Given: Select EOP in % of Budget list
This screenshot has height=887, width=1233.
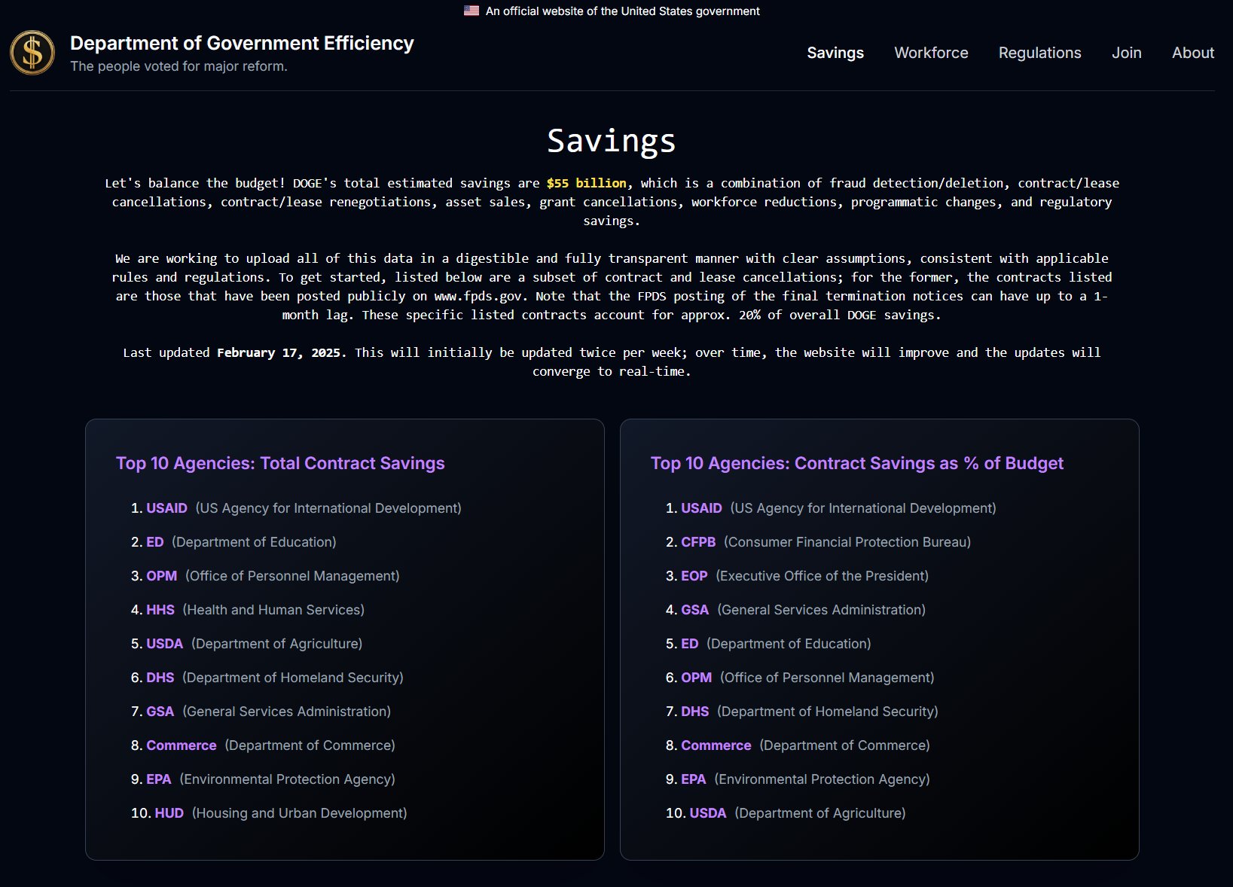Looking at the screenshot, I should point(694,576).
